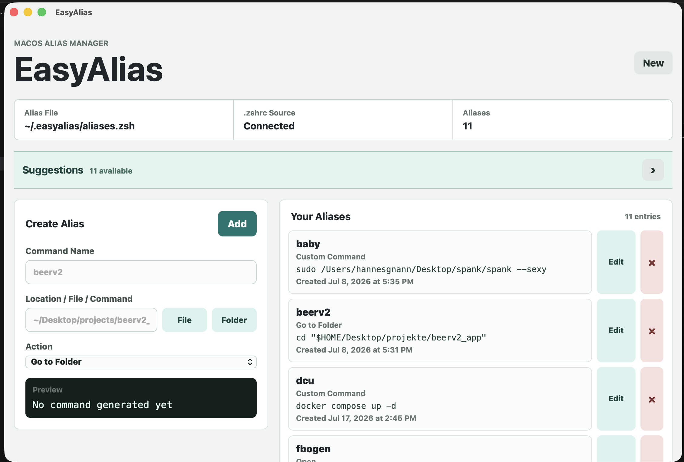Click the fbogen alias name

coord(313,449)
